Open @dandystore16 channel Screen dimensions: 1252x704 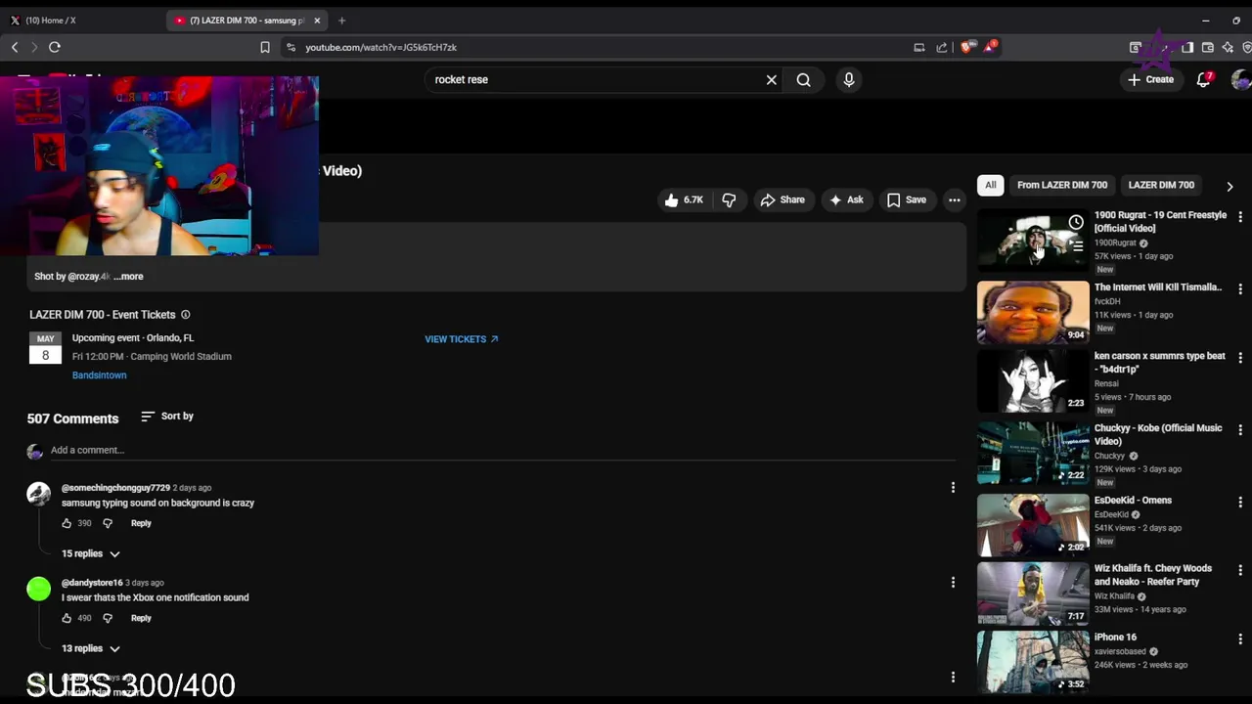(92, 583)
